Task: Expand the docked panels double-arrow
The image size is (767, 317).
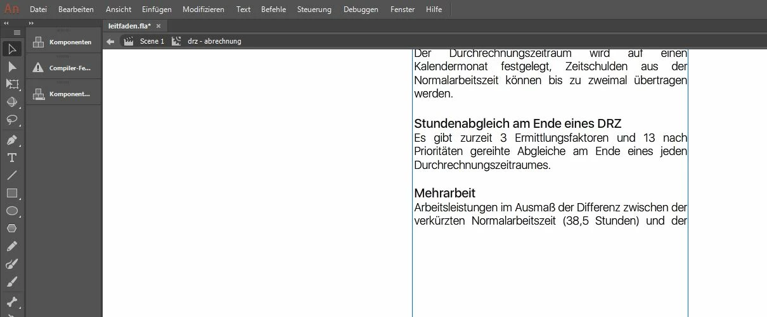Action: [x=31, y=23]
